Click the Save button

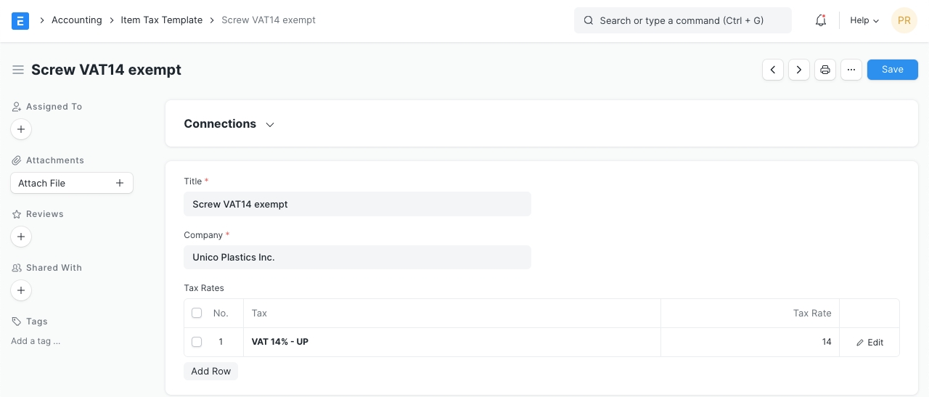tap(892, 70)
